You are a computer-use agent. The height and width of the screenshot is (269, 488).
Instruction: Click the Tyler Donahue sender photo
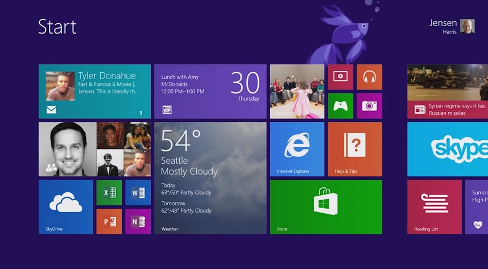(x=60, y=86)
